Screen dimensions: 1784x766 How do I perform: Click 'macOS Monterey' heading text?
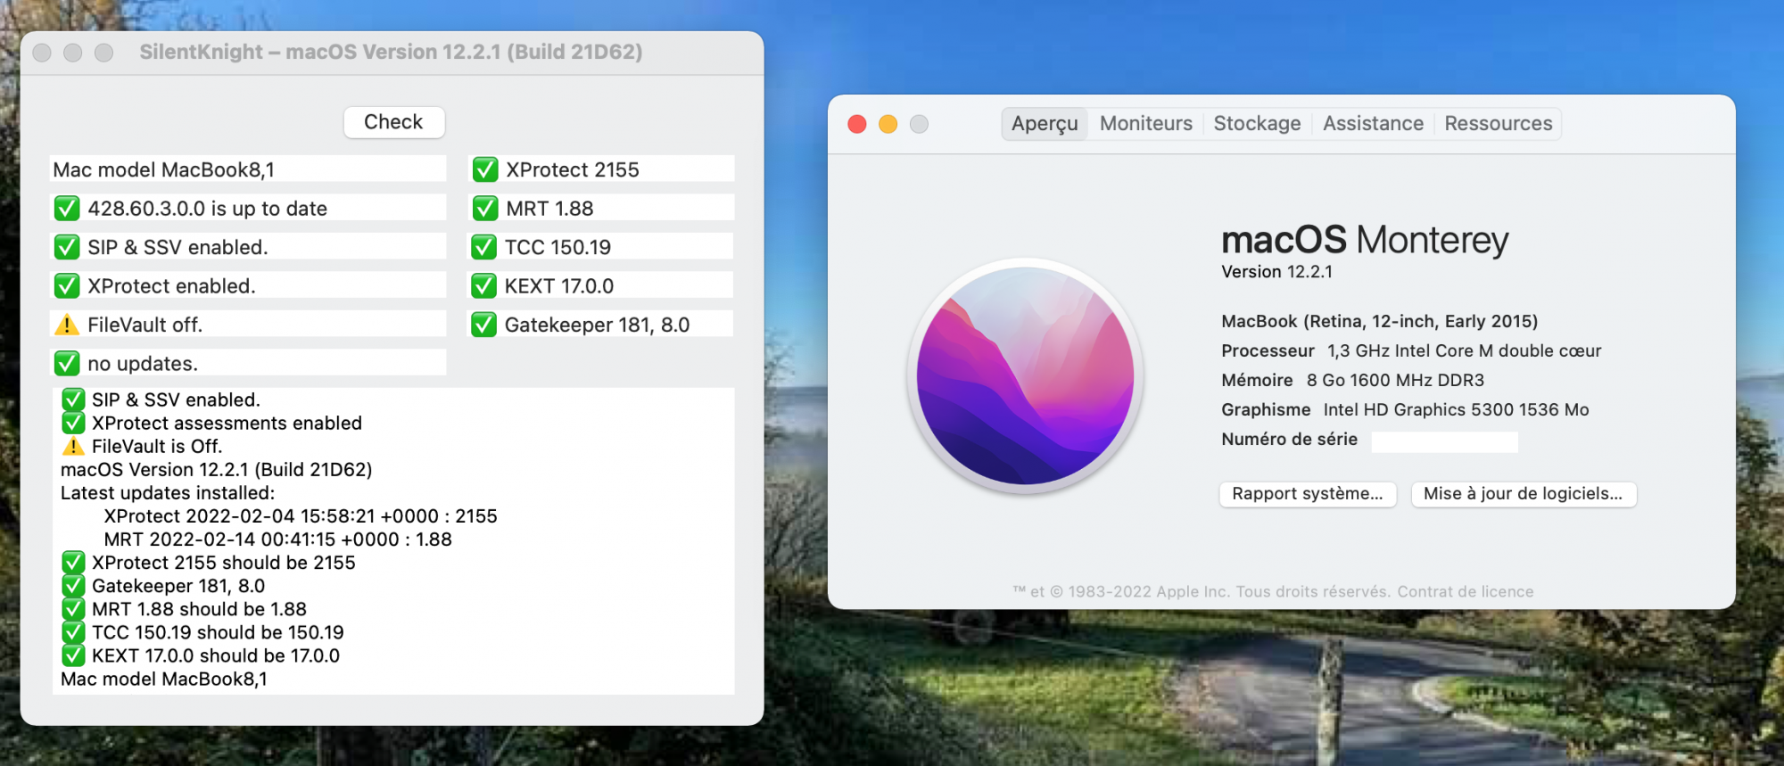(1365, 240)
